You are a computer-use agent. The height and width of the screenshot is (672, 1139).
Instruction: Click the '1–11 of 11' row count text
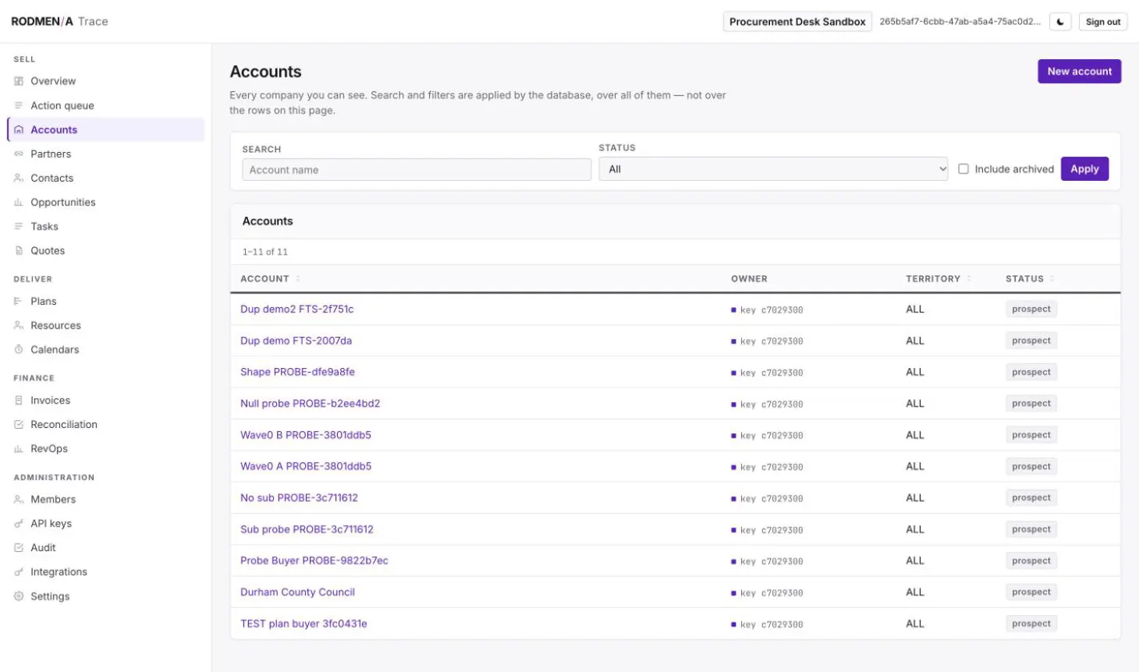[x=264, y=252]
